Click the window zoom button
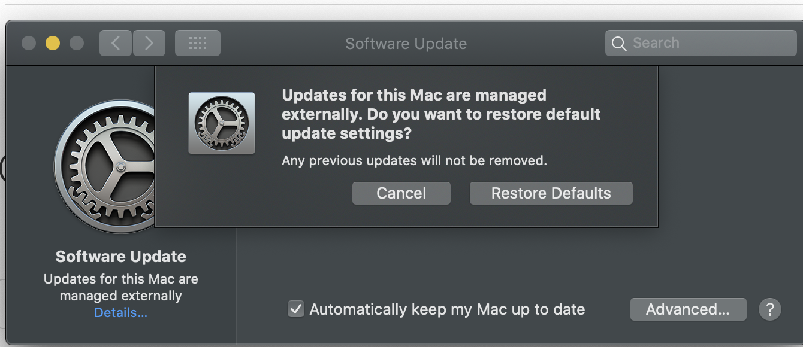 pyautogui.click(x=77, y=43)
